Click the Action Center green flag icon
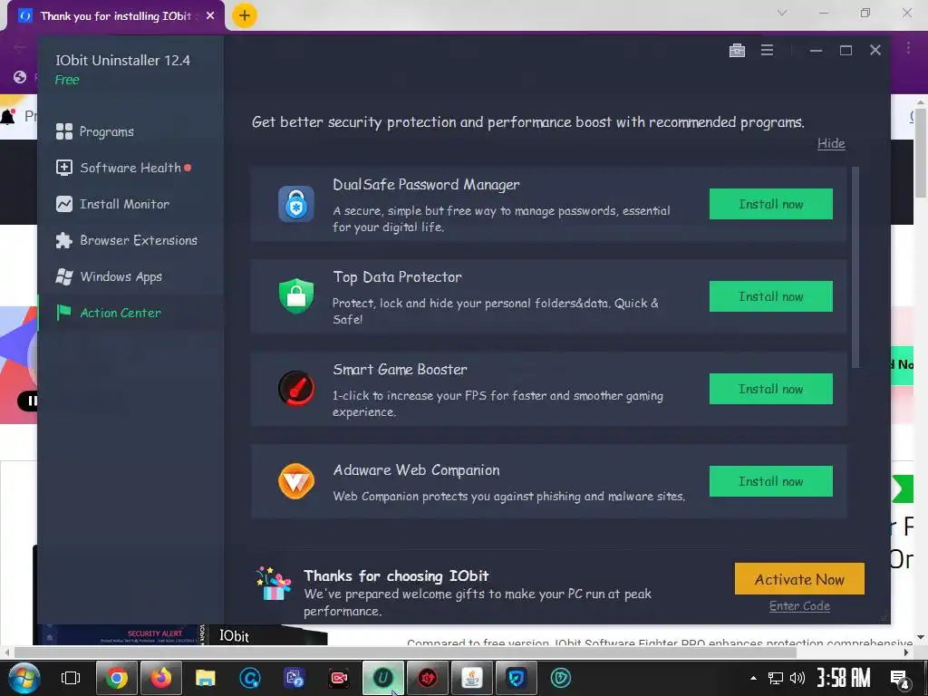The height and width of the screenshot is (696, 928). coord(64,313)
